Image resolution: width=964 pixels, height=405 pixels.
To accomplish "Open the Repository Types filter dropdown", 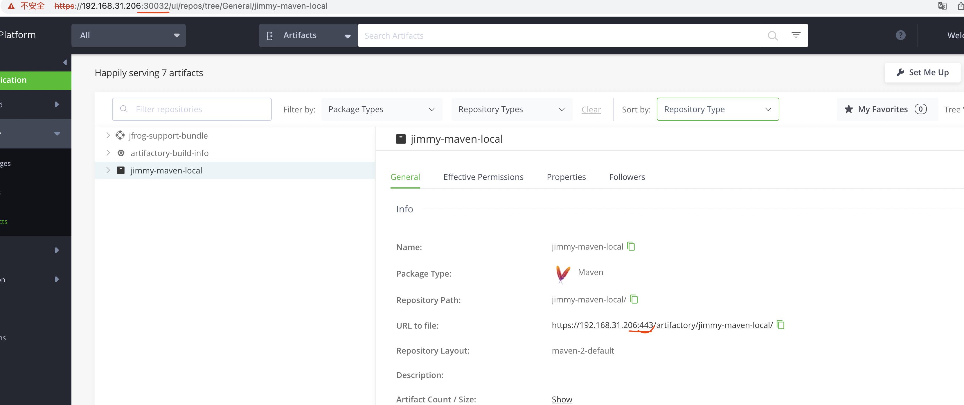I will click(512, 109).
